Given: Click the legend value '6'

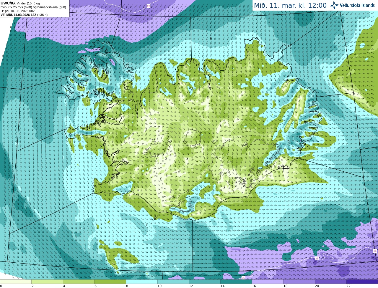Looking at the screenshot, I should 95,286.
